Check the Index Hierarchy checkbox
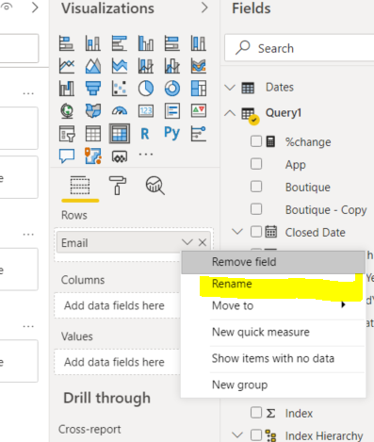Viewport: 374px width, 442px height. pyautogui.click(x=256, y=435)
